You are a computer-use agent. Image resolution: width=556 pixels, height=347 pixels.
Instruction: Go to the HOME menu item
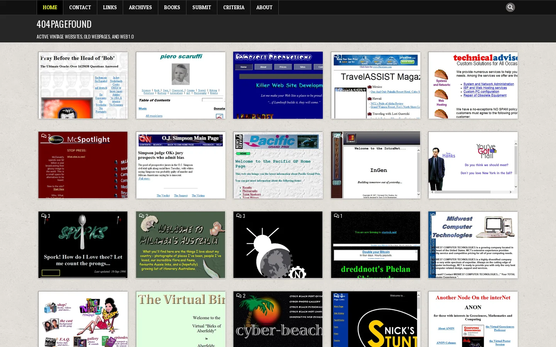50,7
